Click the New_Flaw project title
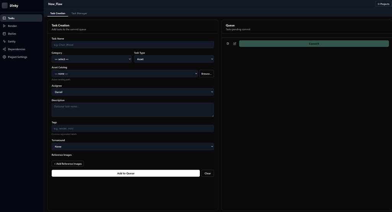This screenshot has width=392, height=212. [55, 4]
